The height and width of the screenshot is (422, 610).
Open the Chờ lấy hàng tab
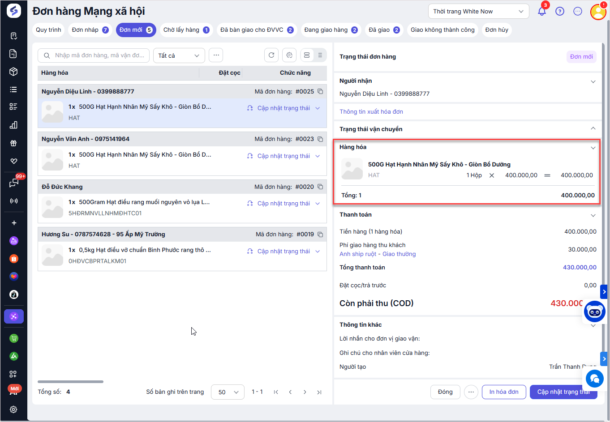pyautogui.click(x=186, y=30)
